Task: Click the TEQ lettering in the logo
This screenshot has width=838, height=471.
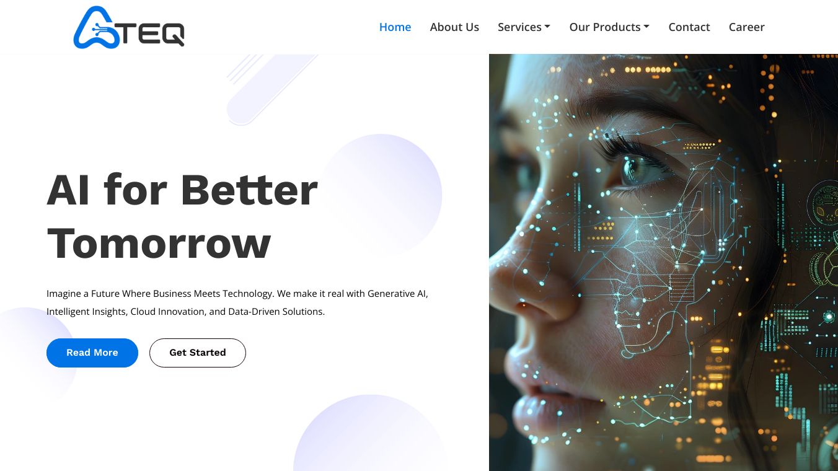Action: point(152,33)
